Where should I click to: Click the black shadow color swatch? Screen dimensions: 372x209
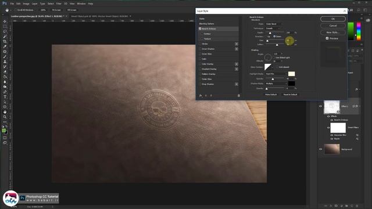pos(292,84)
